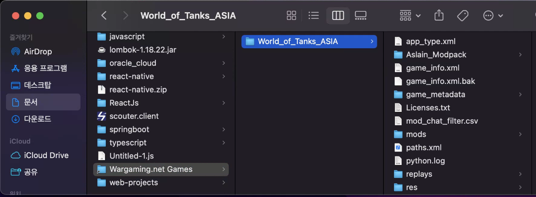Expand the typescript folder chevron

(x=223, y=143)
